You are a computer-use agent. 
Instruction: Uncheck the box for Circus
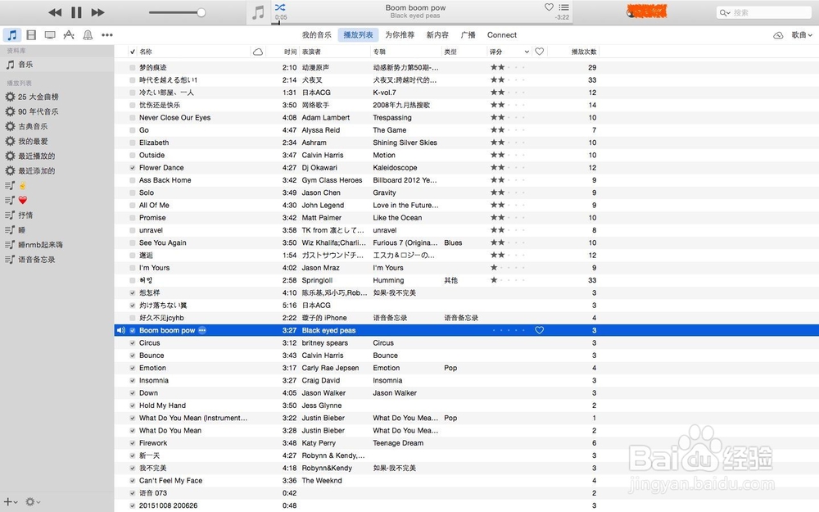point(133,342)
